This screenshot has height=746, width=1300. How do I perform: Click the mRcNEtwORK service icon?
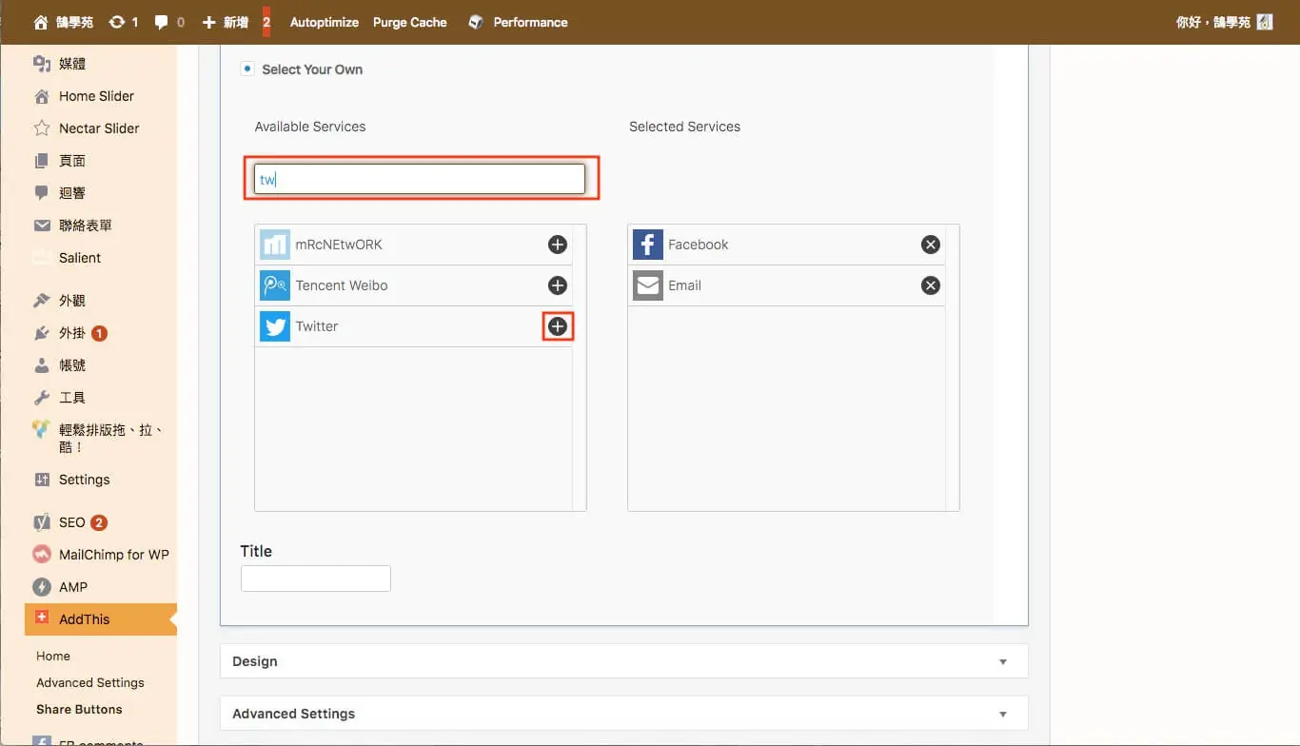coord(275,245)
